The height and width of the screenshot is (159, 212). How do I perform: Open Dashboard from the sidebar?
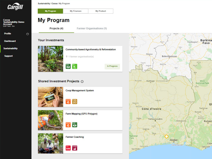coord(10,41)
